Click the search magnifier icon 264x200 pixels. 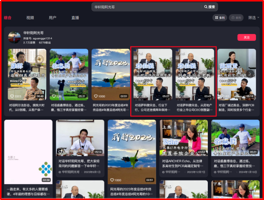(205, 7)
